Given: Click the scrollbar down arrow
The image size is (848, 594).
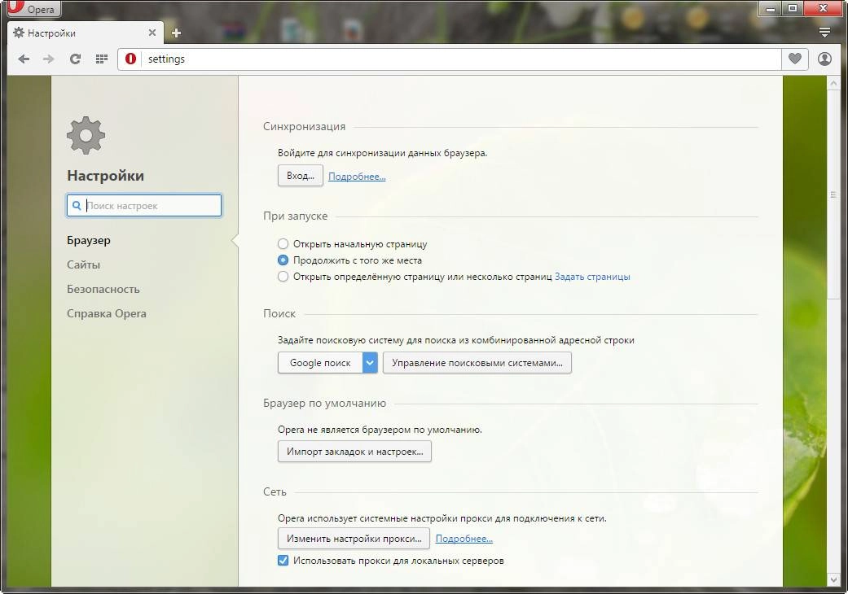Looking at the screenshot, I should [x=833, y=580].
